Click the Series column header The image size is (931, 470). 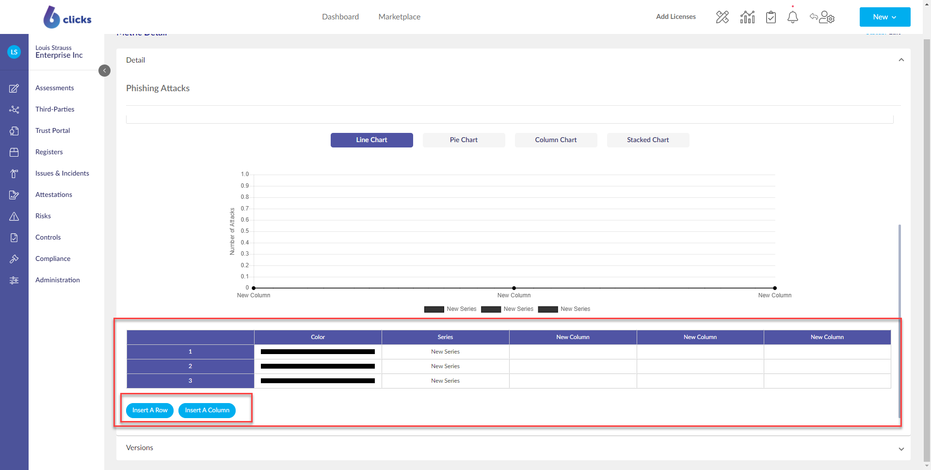[x=445, y=337]
